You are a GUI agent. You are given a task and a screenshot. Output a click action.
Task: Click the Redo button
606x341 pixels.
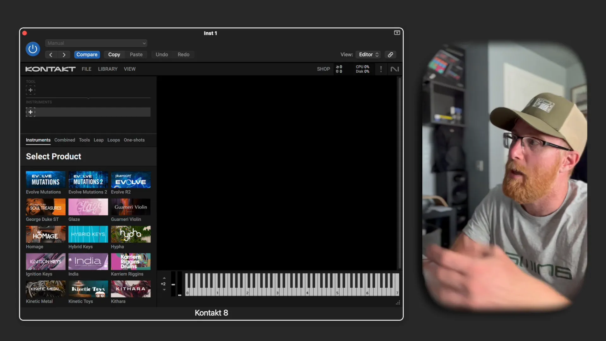click(183, 55)
